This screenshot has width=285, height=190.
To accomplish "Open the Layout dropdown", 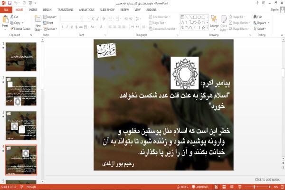I will click(x=50, y=17).
